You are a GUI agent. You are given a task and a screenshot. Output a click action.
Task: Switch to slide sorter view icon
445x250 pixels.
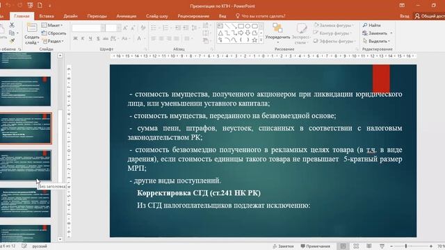pyautogui.click(x=356, y=246)
